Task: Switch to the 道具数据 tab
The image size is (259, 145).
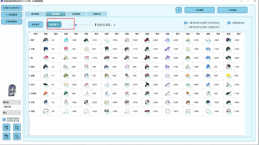Action: click(35, 14)
